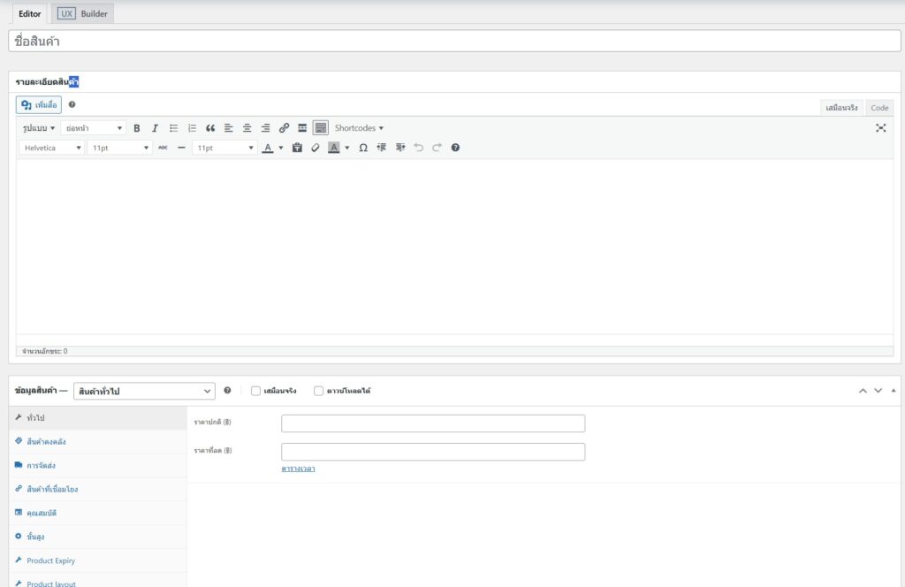Toggle bold formatting in the editor toolbar

pyautogui.click(x=137, y=128)
